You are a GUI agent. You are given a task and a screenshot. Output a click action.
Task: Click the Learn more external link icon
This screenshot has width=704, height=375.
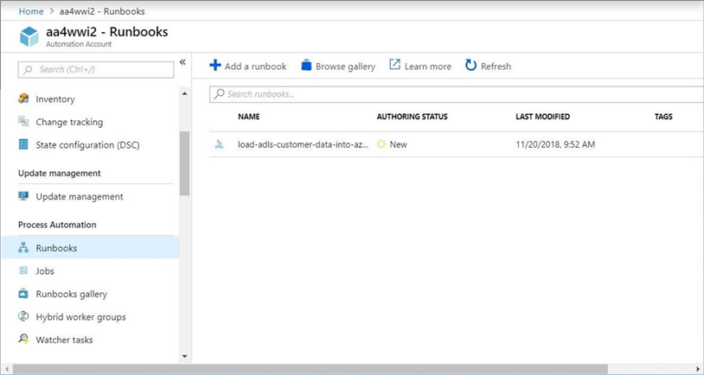point(394,66)
